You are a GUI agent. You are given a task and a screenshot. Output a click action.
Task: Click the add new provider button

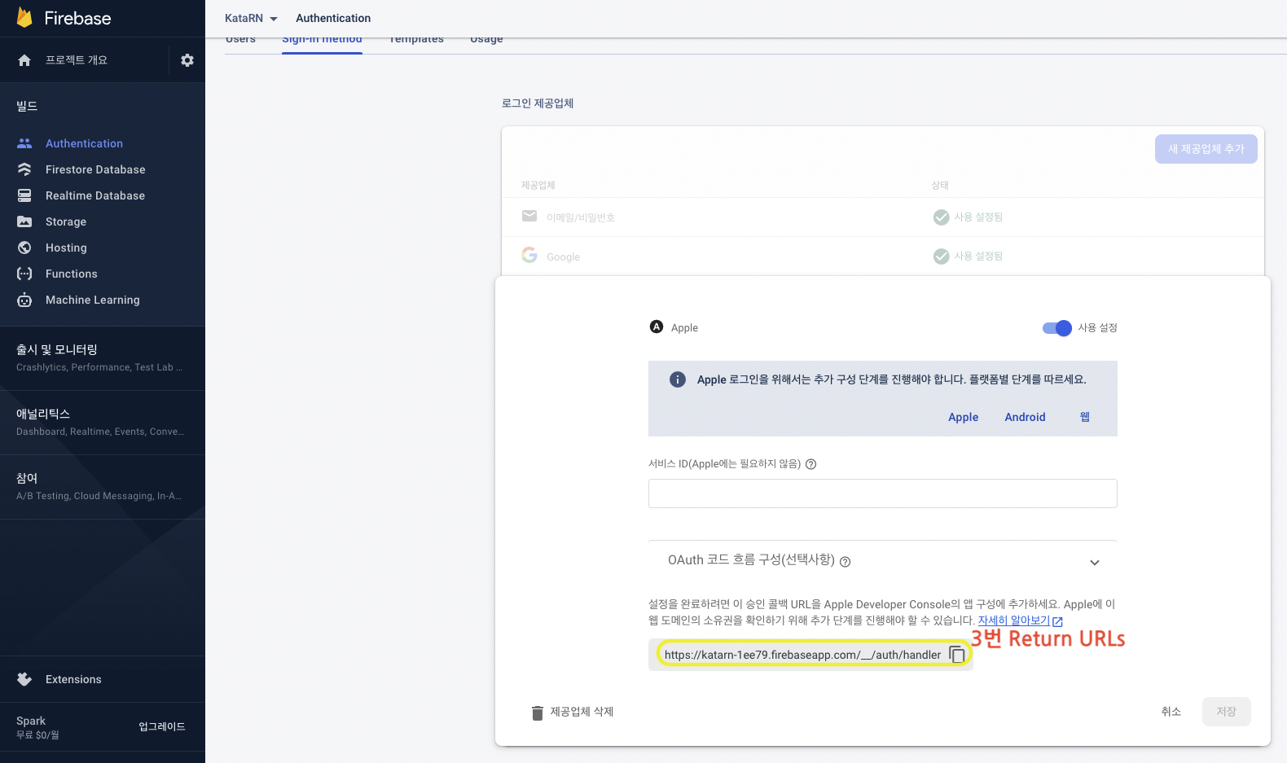(1206, 149)
